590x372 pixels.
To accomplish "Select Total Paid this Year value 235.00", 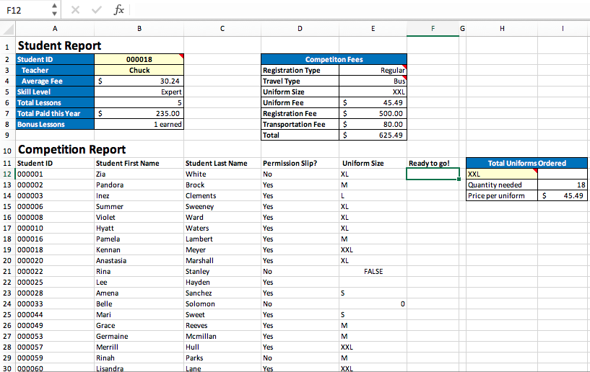I will 139,113.
